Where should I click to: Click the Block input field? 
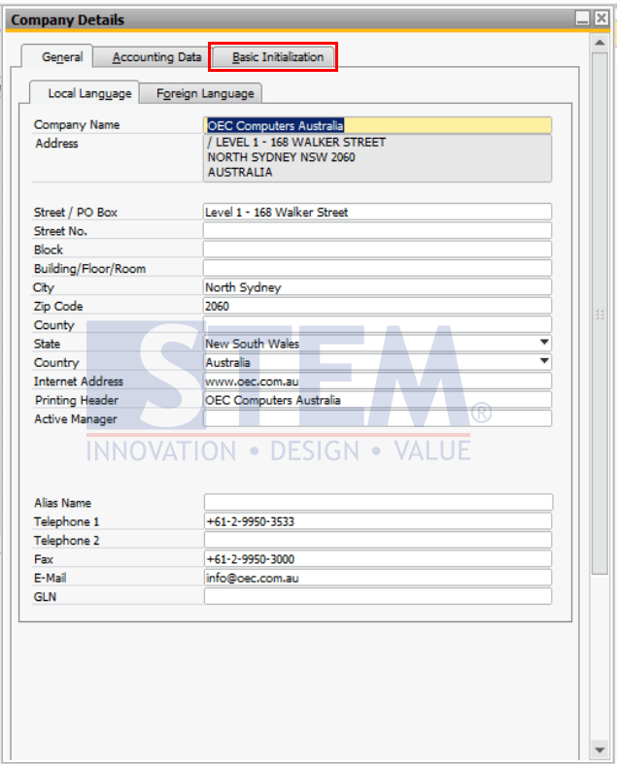point(378,249)
